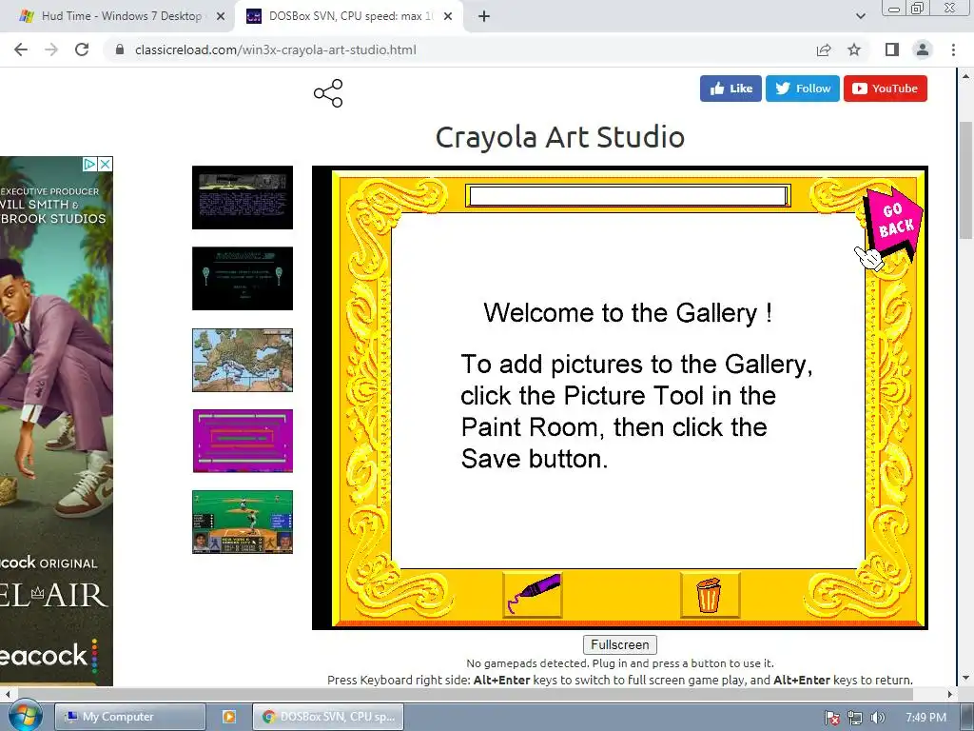Image resolution: width=974 pixels, height=731 pixels.
Task: Switch to My Computer taskbar window
Action: point(129,717)
